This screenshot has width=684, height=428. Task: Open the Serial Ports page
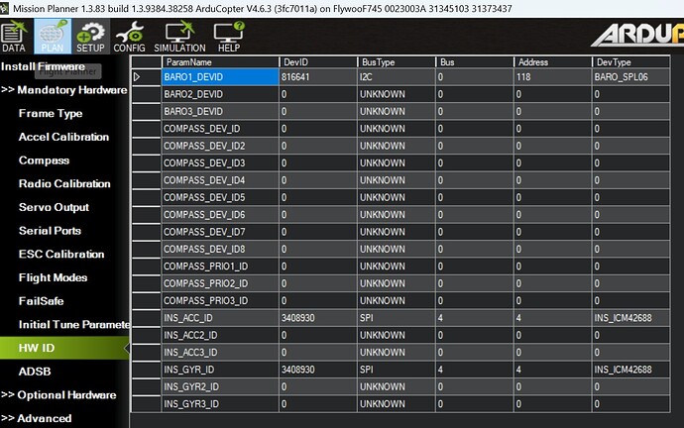point(50,231)
